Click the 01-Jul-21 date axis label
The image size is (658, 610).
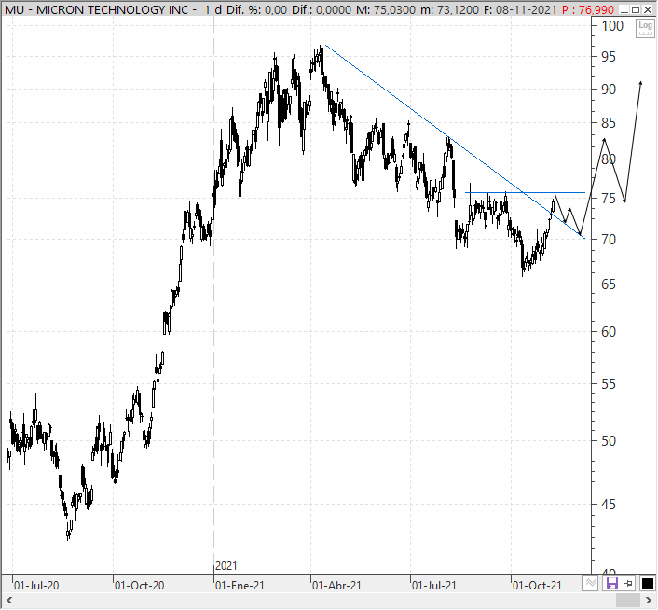pos(433,585)
